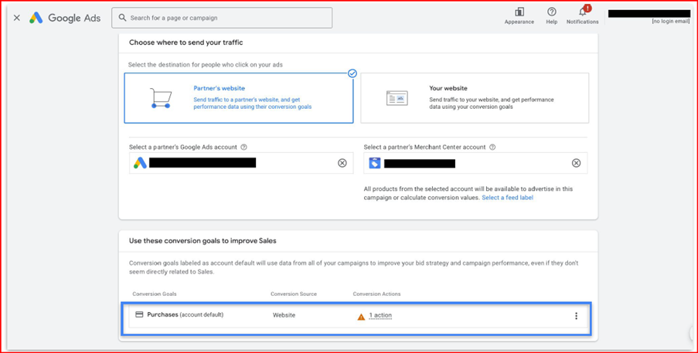Open the Help icon
This screenshot has height=353, width=698.
[551, 12]
